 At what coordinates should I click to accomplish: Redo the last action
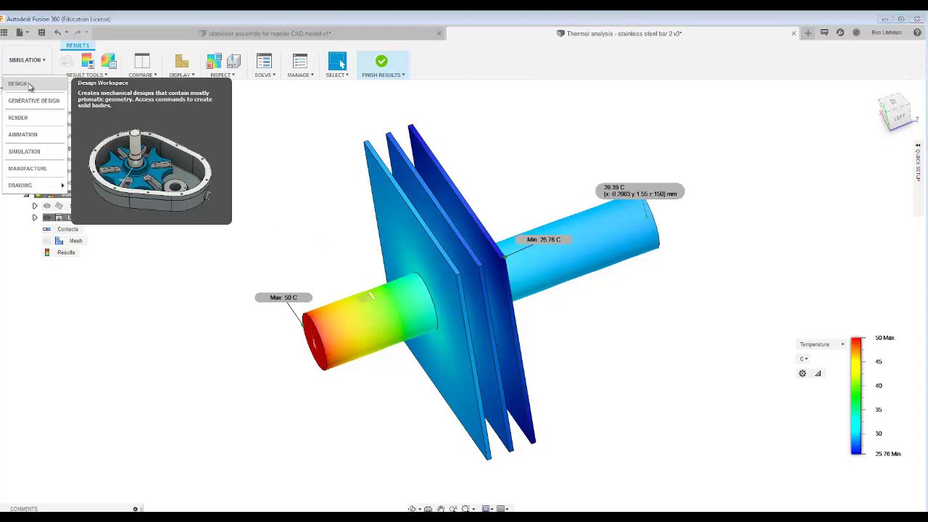76,33
